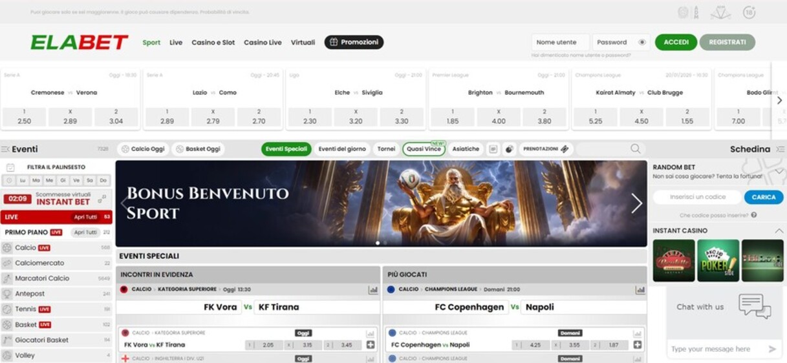Image resolution: width=787 pixels, height=363 pixels.
Task: Toggle the Do day filter
Action: pyautogui.click(x=103, y=181)
